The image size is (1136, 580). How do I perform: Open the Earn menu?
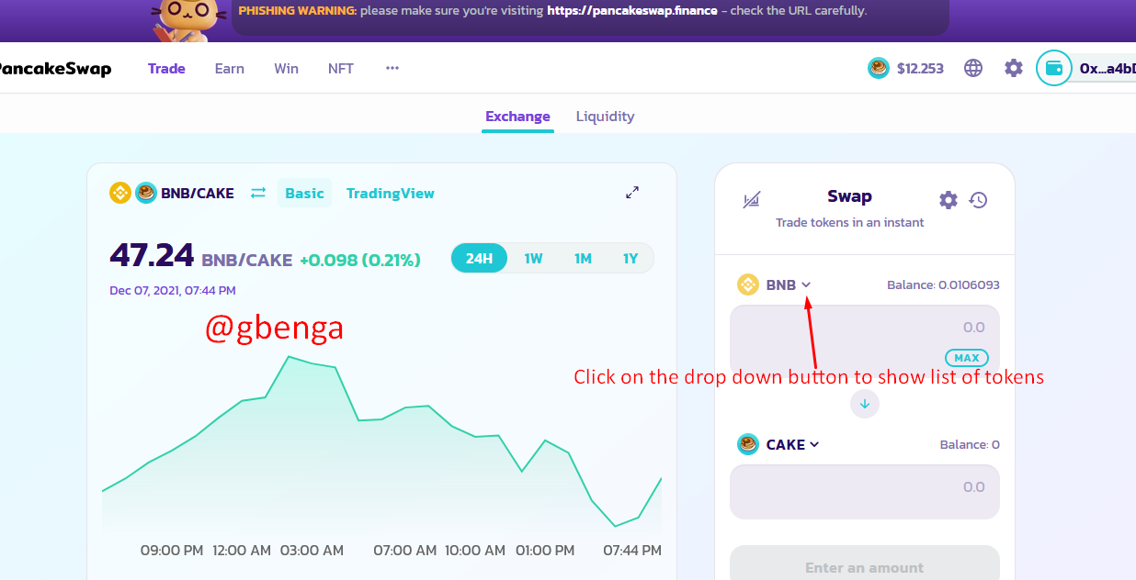point(230,69)
